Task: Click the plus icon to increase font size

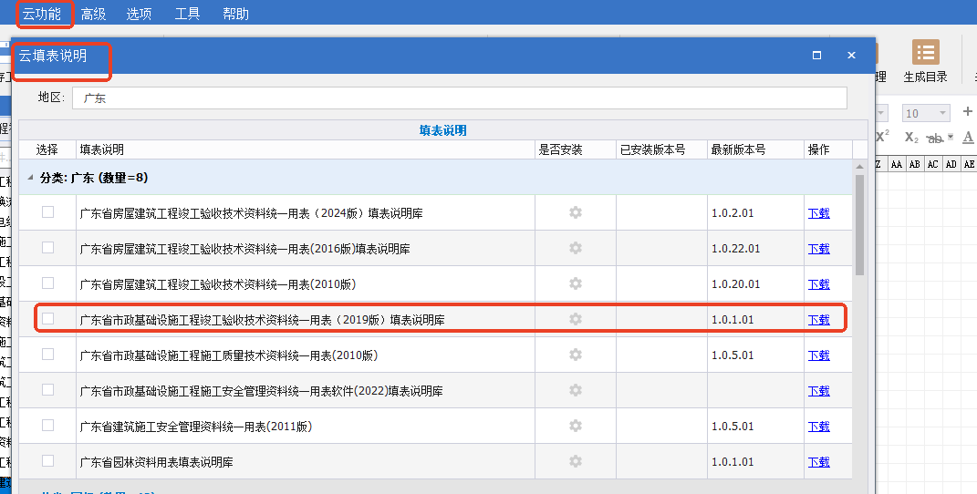Action: pyautogui.click(x=968, y=112)
